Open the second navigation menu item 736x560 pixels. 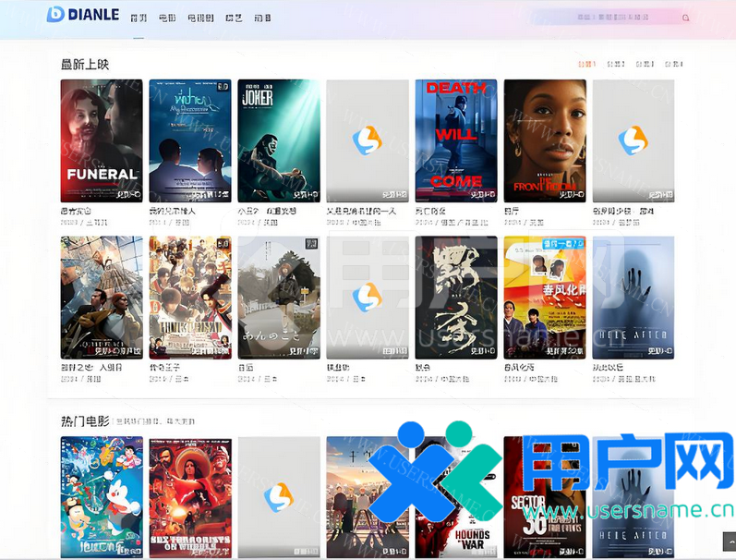(167, 18)
